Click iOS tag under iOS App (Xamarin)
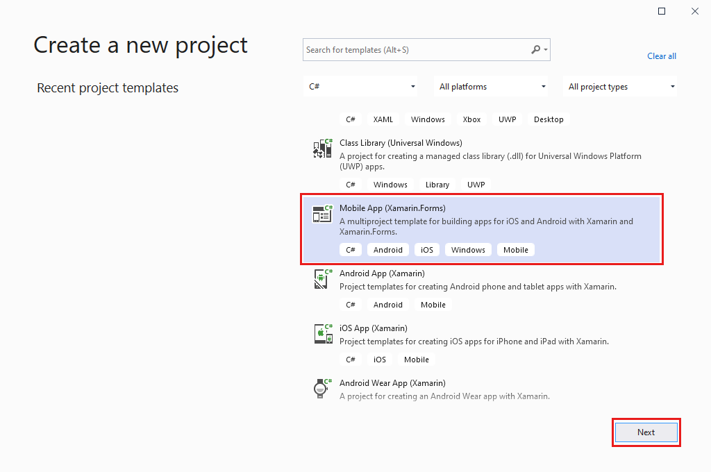Screen dimensions: 711x472 point(380,360)
